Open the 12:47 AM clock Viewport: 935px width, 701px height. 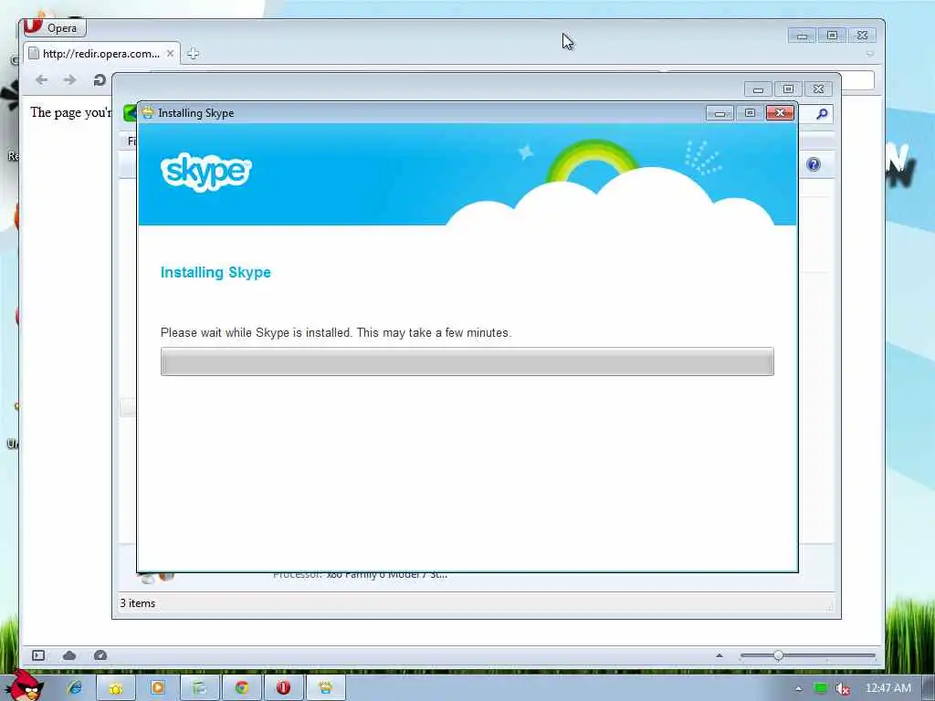tap(888, 688)
